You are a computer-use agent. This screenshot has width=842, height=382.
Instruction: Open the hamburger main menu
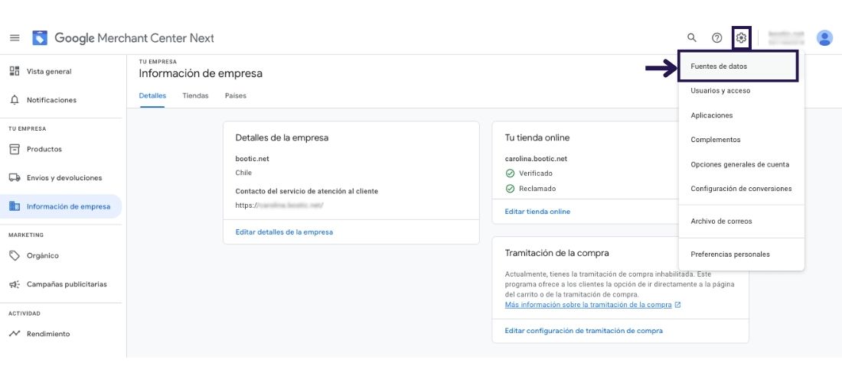(15, 38)
